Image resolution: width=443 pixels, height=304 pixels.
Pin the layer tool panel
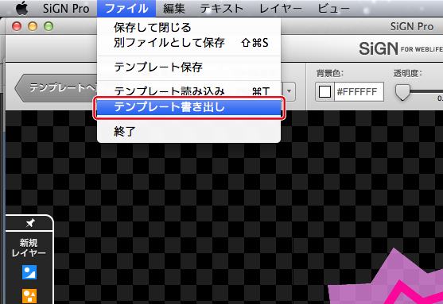pyautogui.click(x=29, y=223)
